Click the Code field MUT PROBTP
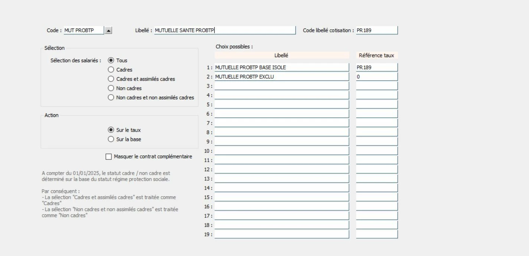 tap(84, 30)
